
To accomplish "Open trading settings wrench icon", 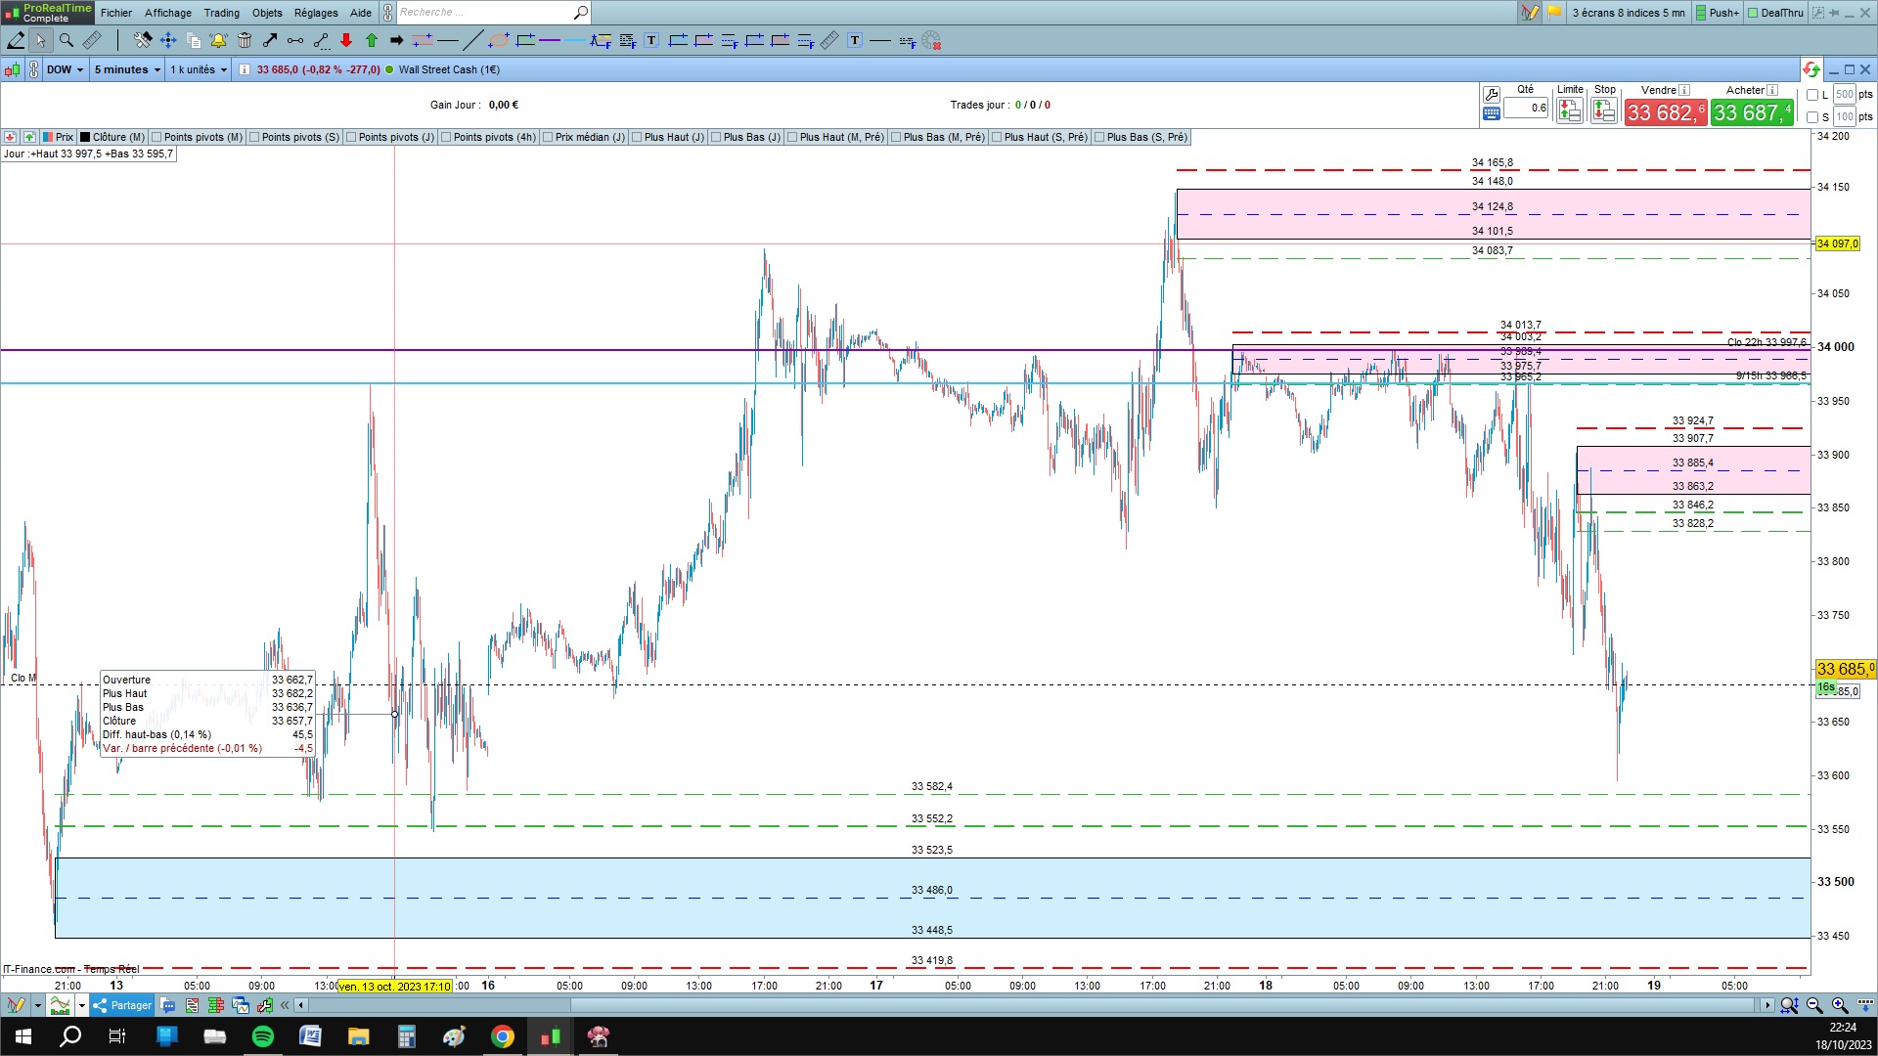I will point(1492,95).
